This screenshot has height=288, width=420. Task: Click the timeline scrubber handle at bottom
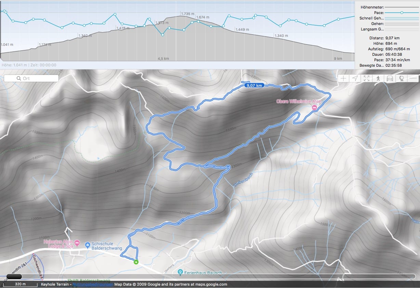coord(14,276)
